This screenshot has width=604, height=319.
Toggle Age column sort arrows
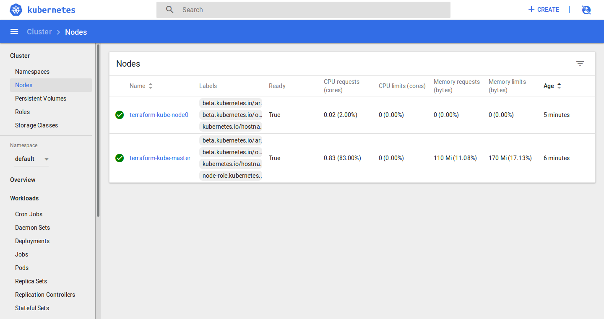click(x=559, y=86)
